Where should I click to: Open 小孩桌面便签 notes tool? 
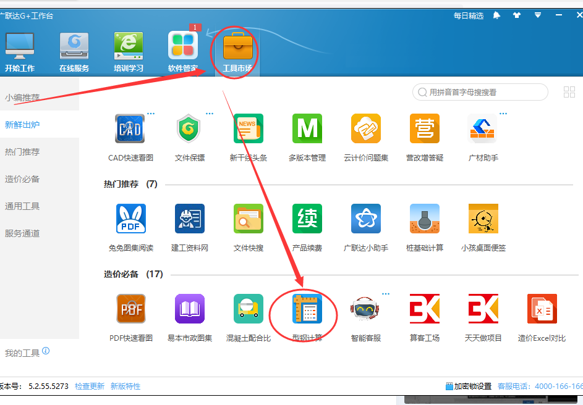pyautogui.click(x=483, y=219)
